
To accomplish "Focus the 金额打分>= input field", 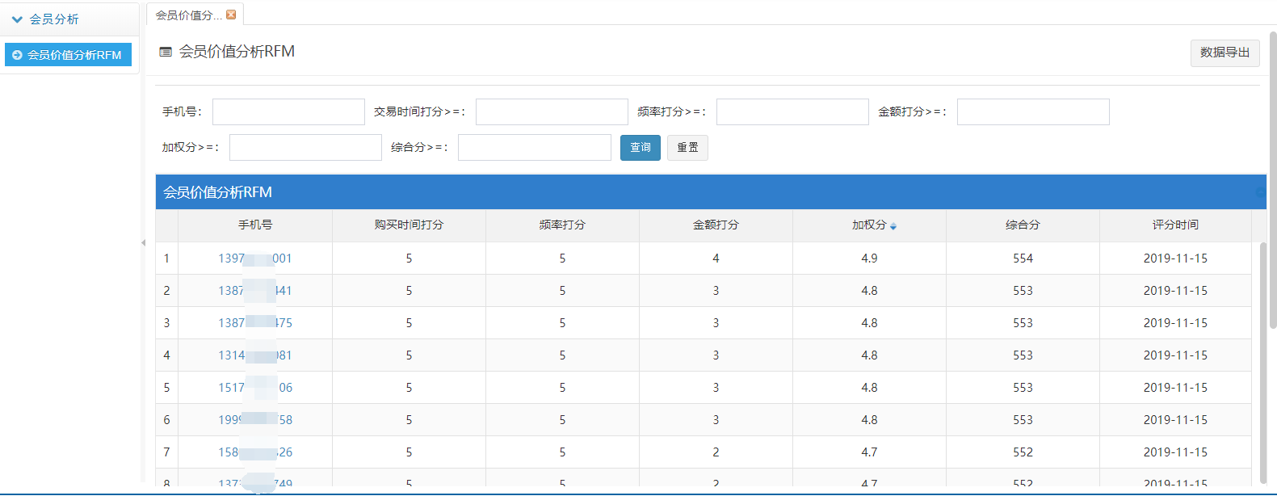I will coord(1033,111).
